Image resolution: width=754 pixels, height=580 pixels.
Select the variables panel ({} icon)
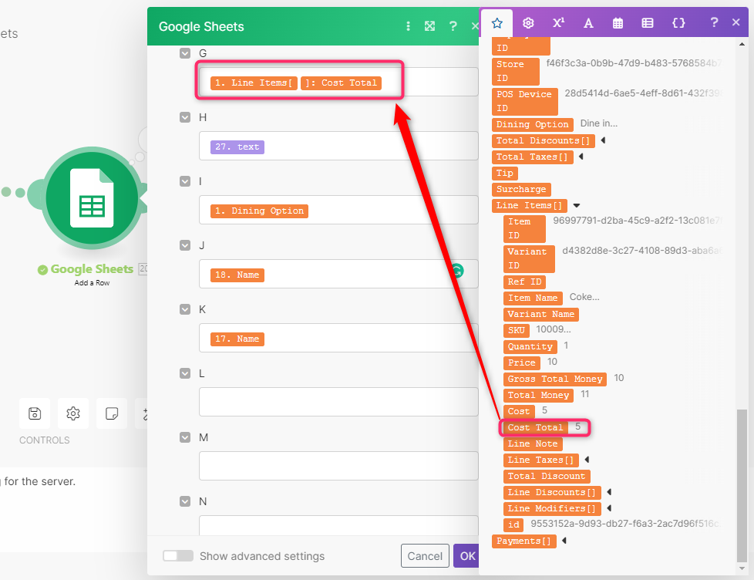tap(678, 22)
